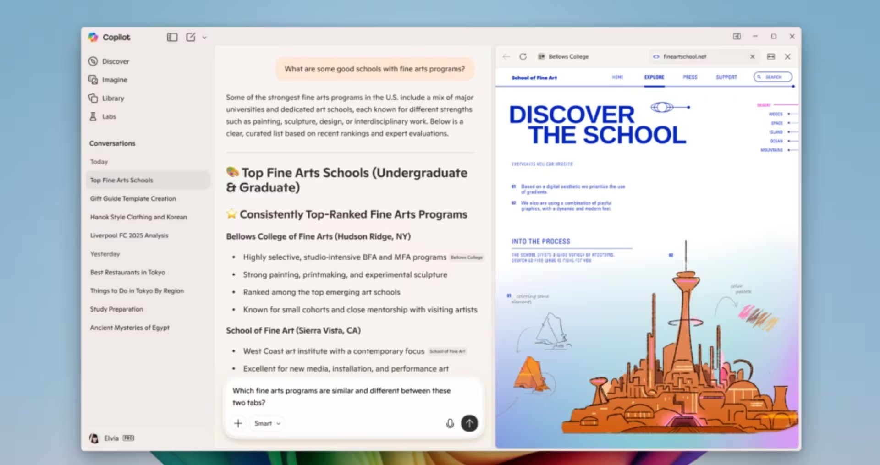The height and width of the screenshot is (465, 880).
Task: Click the SEARCH field on the webpage
Action: pos(773,77)
